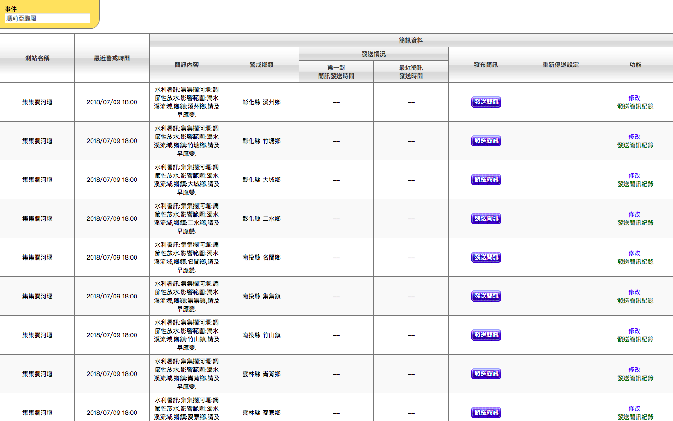Click SMS content mentioning 鄉鎮:溪州鄉
The width and height of the screenshot is (673, 421).
[186, 102]
